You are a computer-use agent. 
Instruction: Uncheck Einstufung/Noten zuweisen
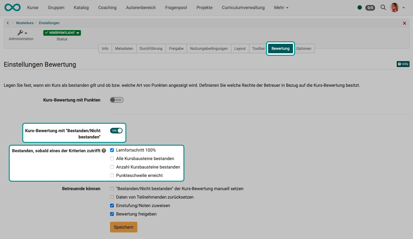[112, 205]
